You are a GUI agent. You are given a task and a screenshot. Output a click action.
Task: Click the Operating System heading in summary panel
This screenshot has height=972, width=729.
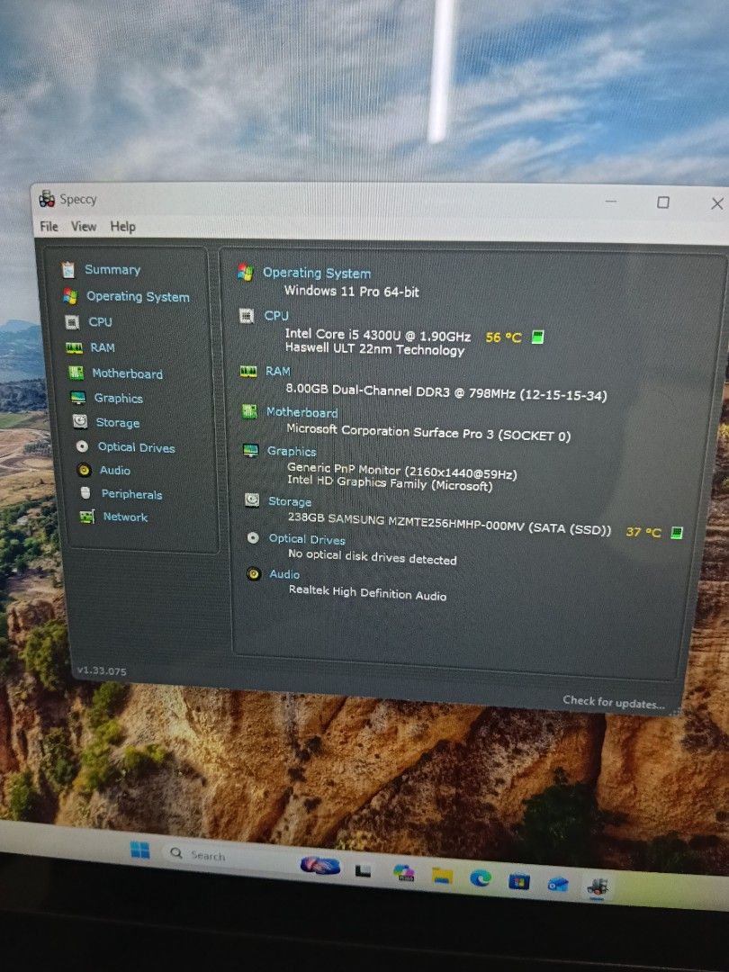317,273
